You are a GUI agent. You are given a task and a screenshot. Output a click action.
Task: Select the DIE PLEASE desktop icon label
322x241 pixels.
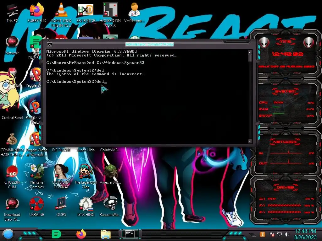[61, 150]
